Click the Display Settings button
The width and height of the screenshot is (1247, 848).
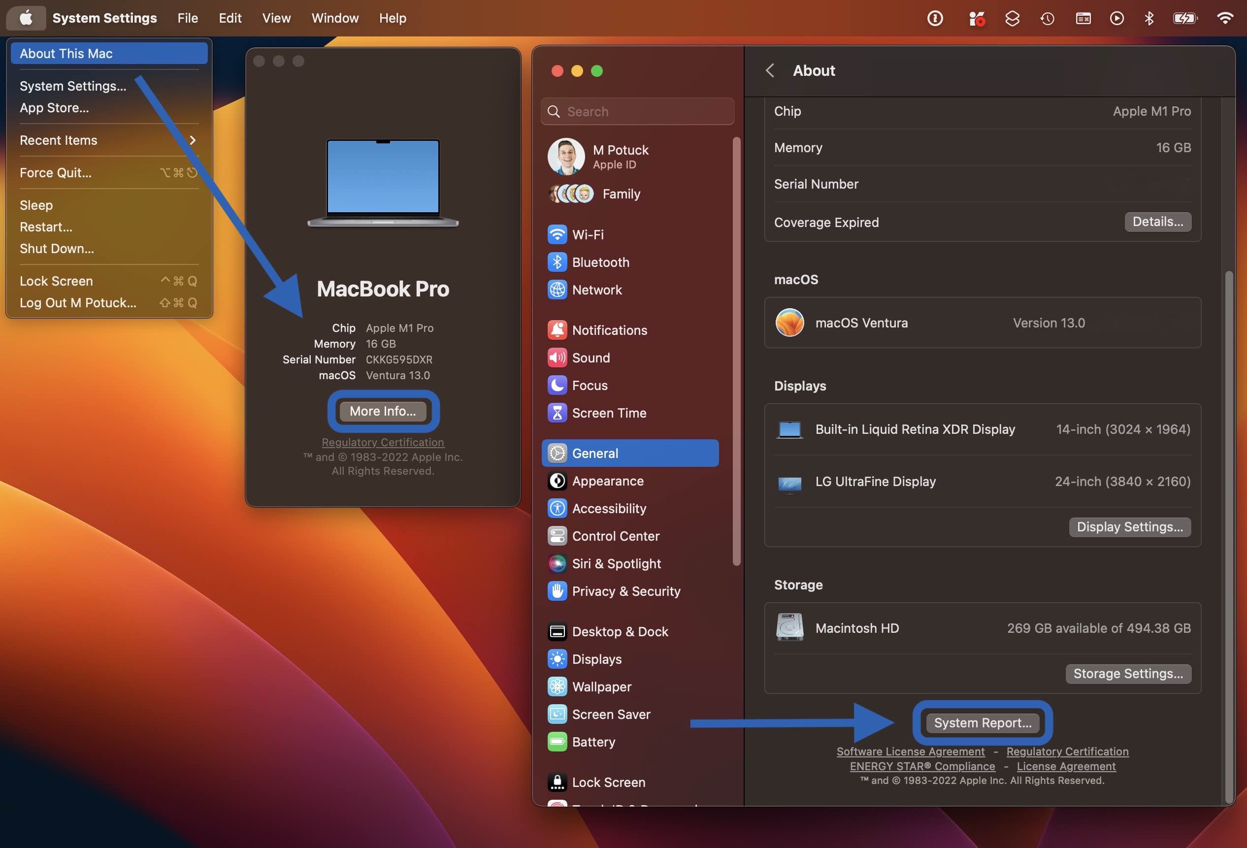pos(1130,525)
